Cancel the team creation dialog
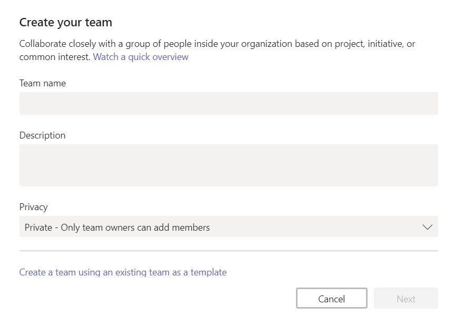Image resolution: width=455 pixels, height=326 pixels. [x=331, y=298]
